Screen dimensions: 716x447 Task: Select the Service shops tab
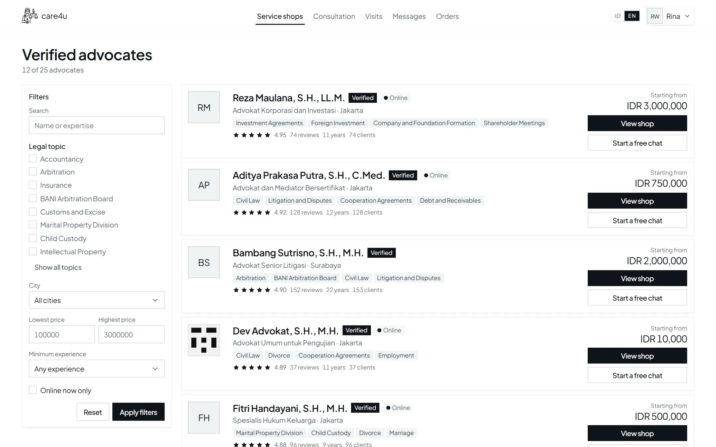pos(280,16)
